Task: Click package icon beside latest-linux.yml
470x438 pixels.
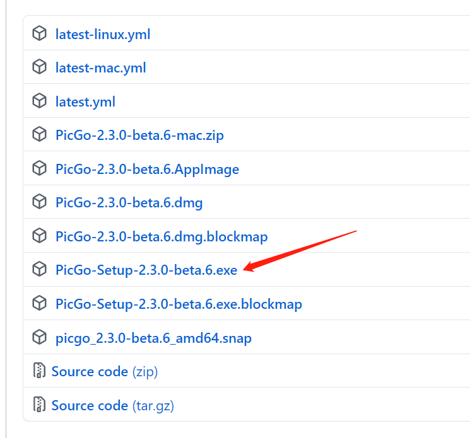Action: tap(39, 33)
